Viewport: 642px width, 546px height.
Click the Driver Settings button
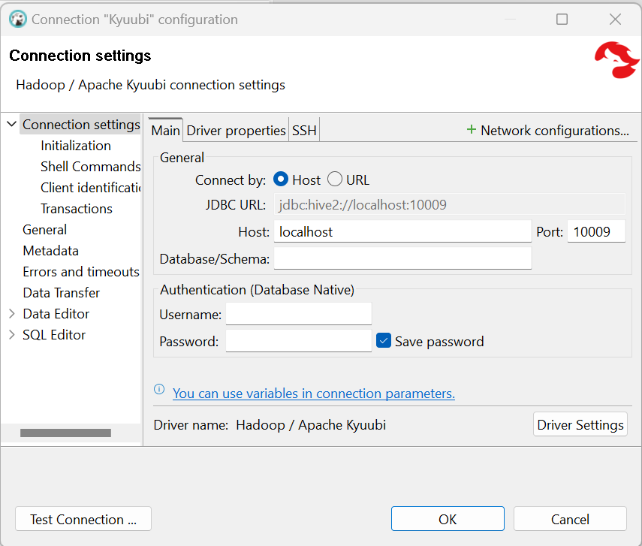point(580,424)
